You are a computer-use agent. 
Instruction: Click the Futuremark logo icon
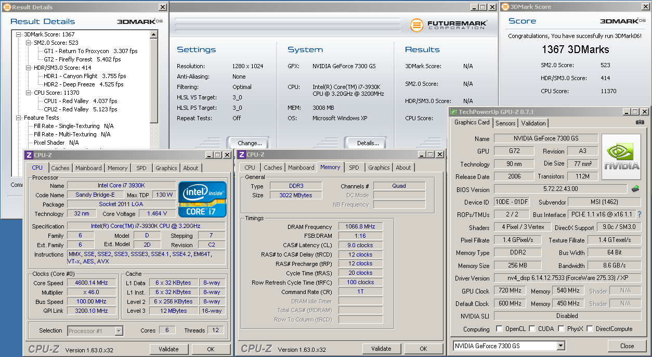(417, 25)
